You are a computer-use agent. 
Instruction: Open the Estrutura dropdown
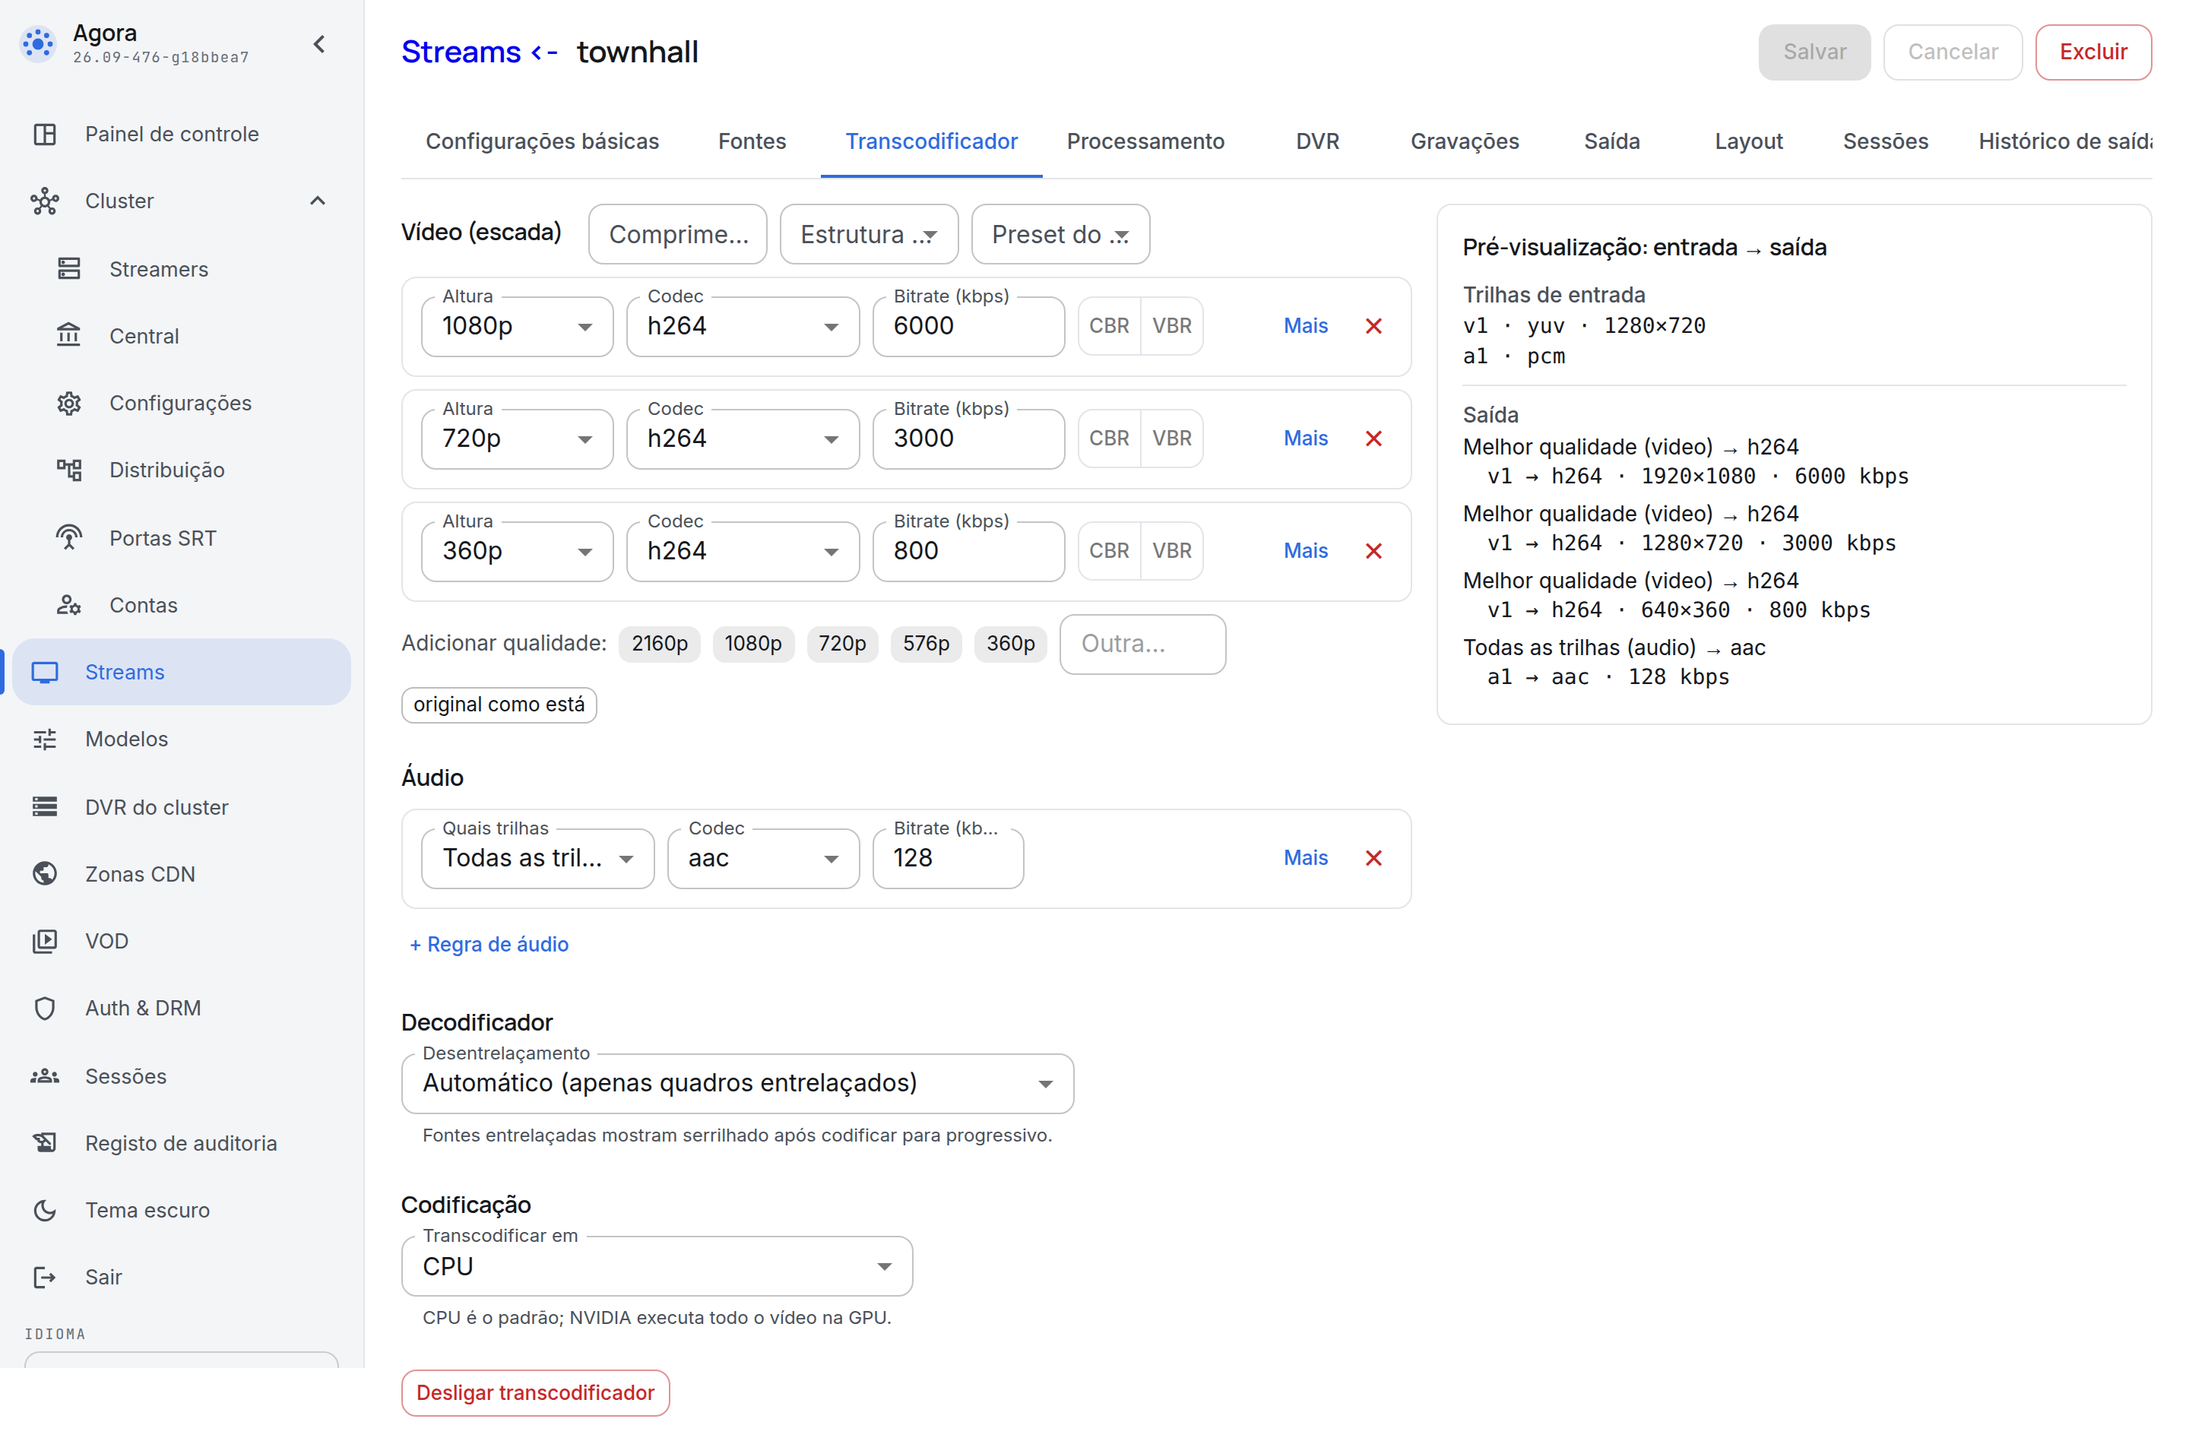(x=868, y=235)
